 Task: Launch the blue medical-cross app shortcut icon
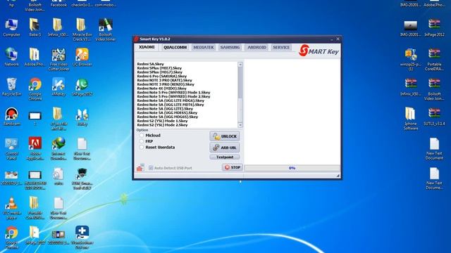(82, 233)
